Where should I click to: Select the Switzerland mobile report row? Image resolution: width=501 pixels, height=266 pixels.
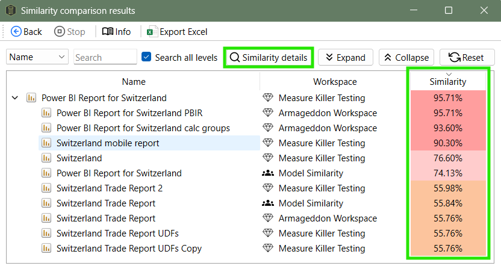(x=149, y=143)
